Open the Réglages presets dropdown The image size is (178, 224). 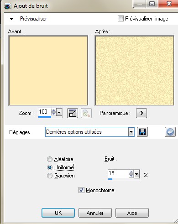[x=131, y=132]
